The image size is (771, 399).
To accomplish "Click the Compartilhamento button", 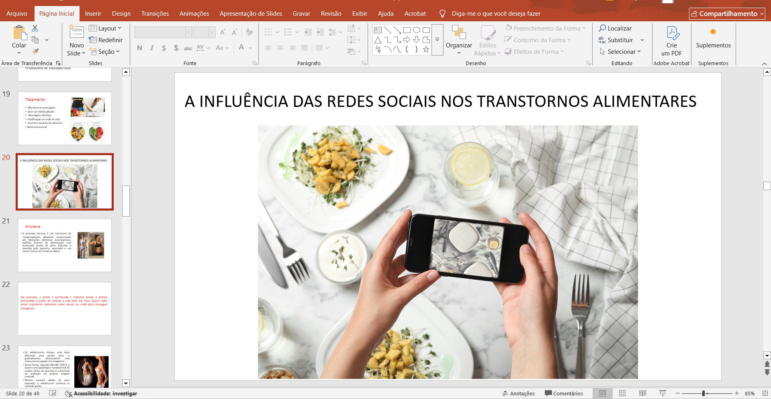I will click(727, 14).
